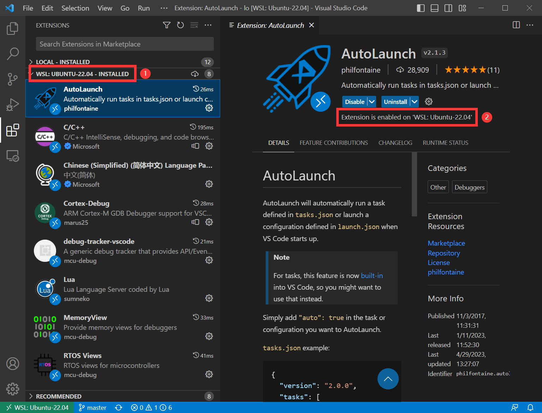Open the Marketplace resource link
The image size is (542, 413).
tap(446, 243)
